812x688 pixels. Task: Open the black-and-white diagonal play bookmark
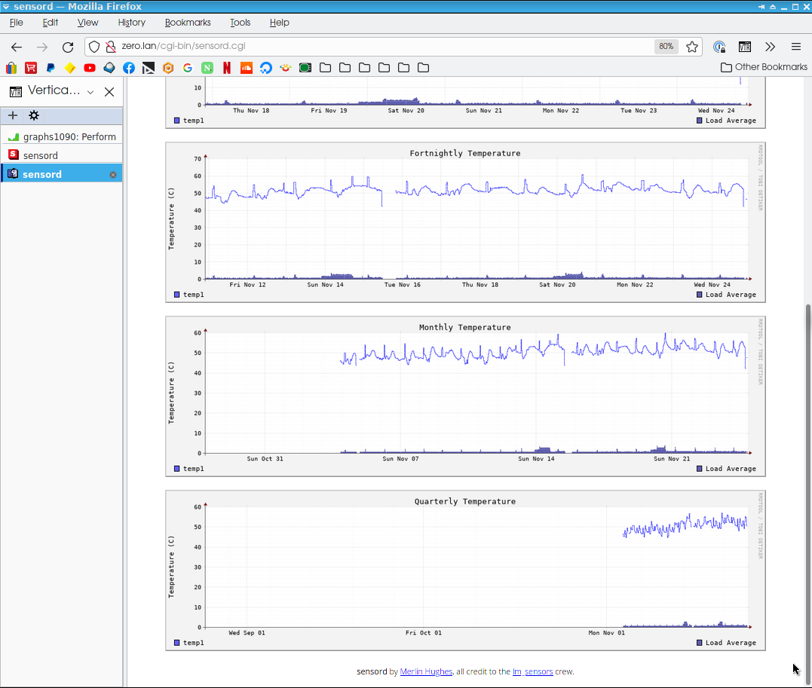[149, 68]
